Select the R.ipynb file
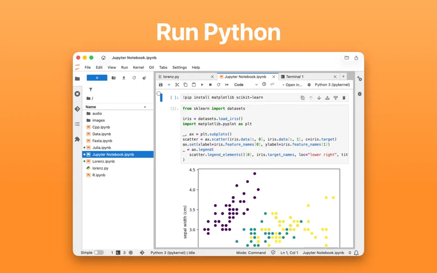This screenshot has height=273, width=437. (x=118, y=175)
